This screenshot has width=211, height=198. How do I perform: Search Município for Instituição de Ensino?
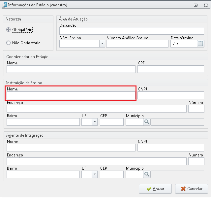(x=147, y=122)
